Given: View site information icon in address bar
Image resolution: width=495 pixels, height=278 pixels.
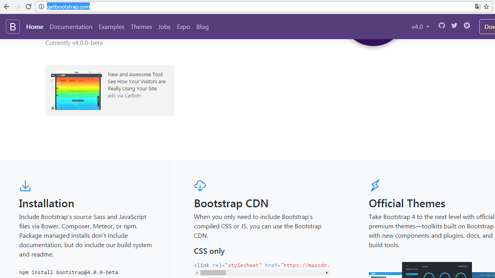Looking at the screenshot, I should coord(41,7).
